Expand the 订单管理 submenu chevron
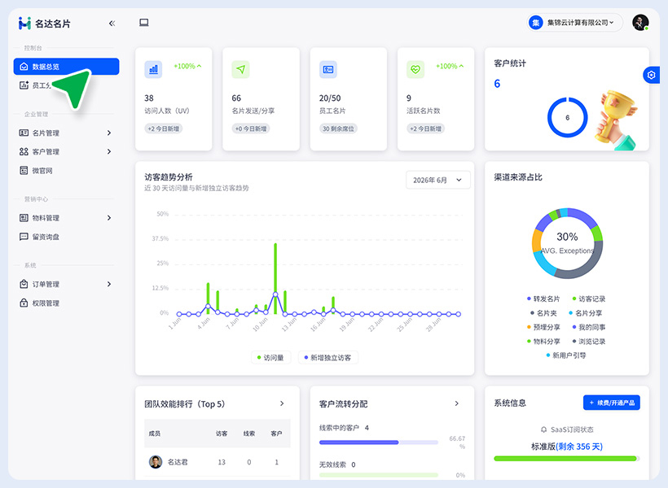This screenshot has width=668, height=488. tap(109, 284)
